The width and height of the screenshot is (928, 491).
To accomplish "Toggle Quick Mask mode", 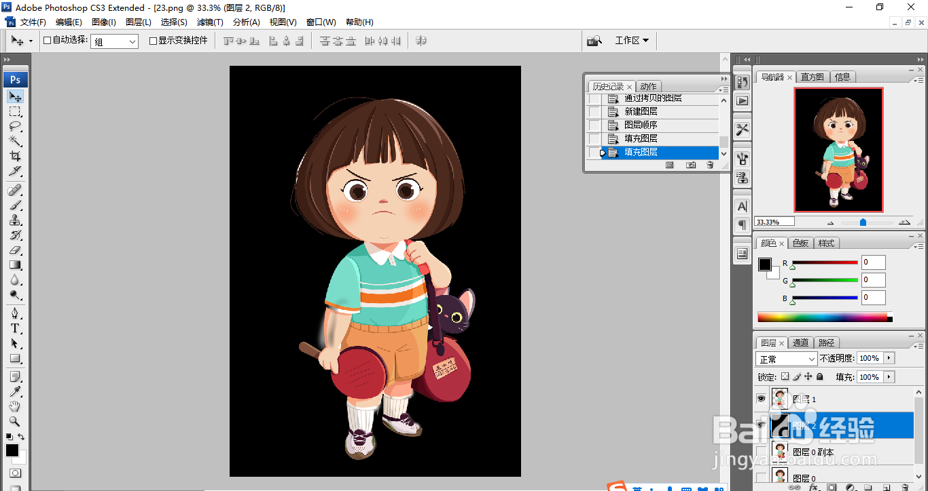I will (x=15, y=473).
